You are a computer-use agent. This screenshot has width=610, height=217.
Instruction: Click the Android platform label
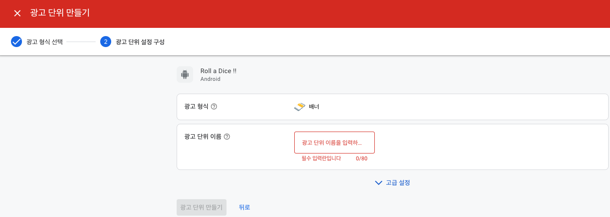211,79
